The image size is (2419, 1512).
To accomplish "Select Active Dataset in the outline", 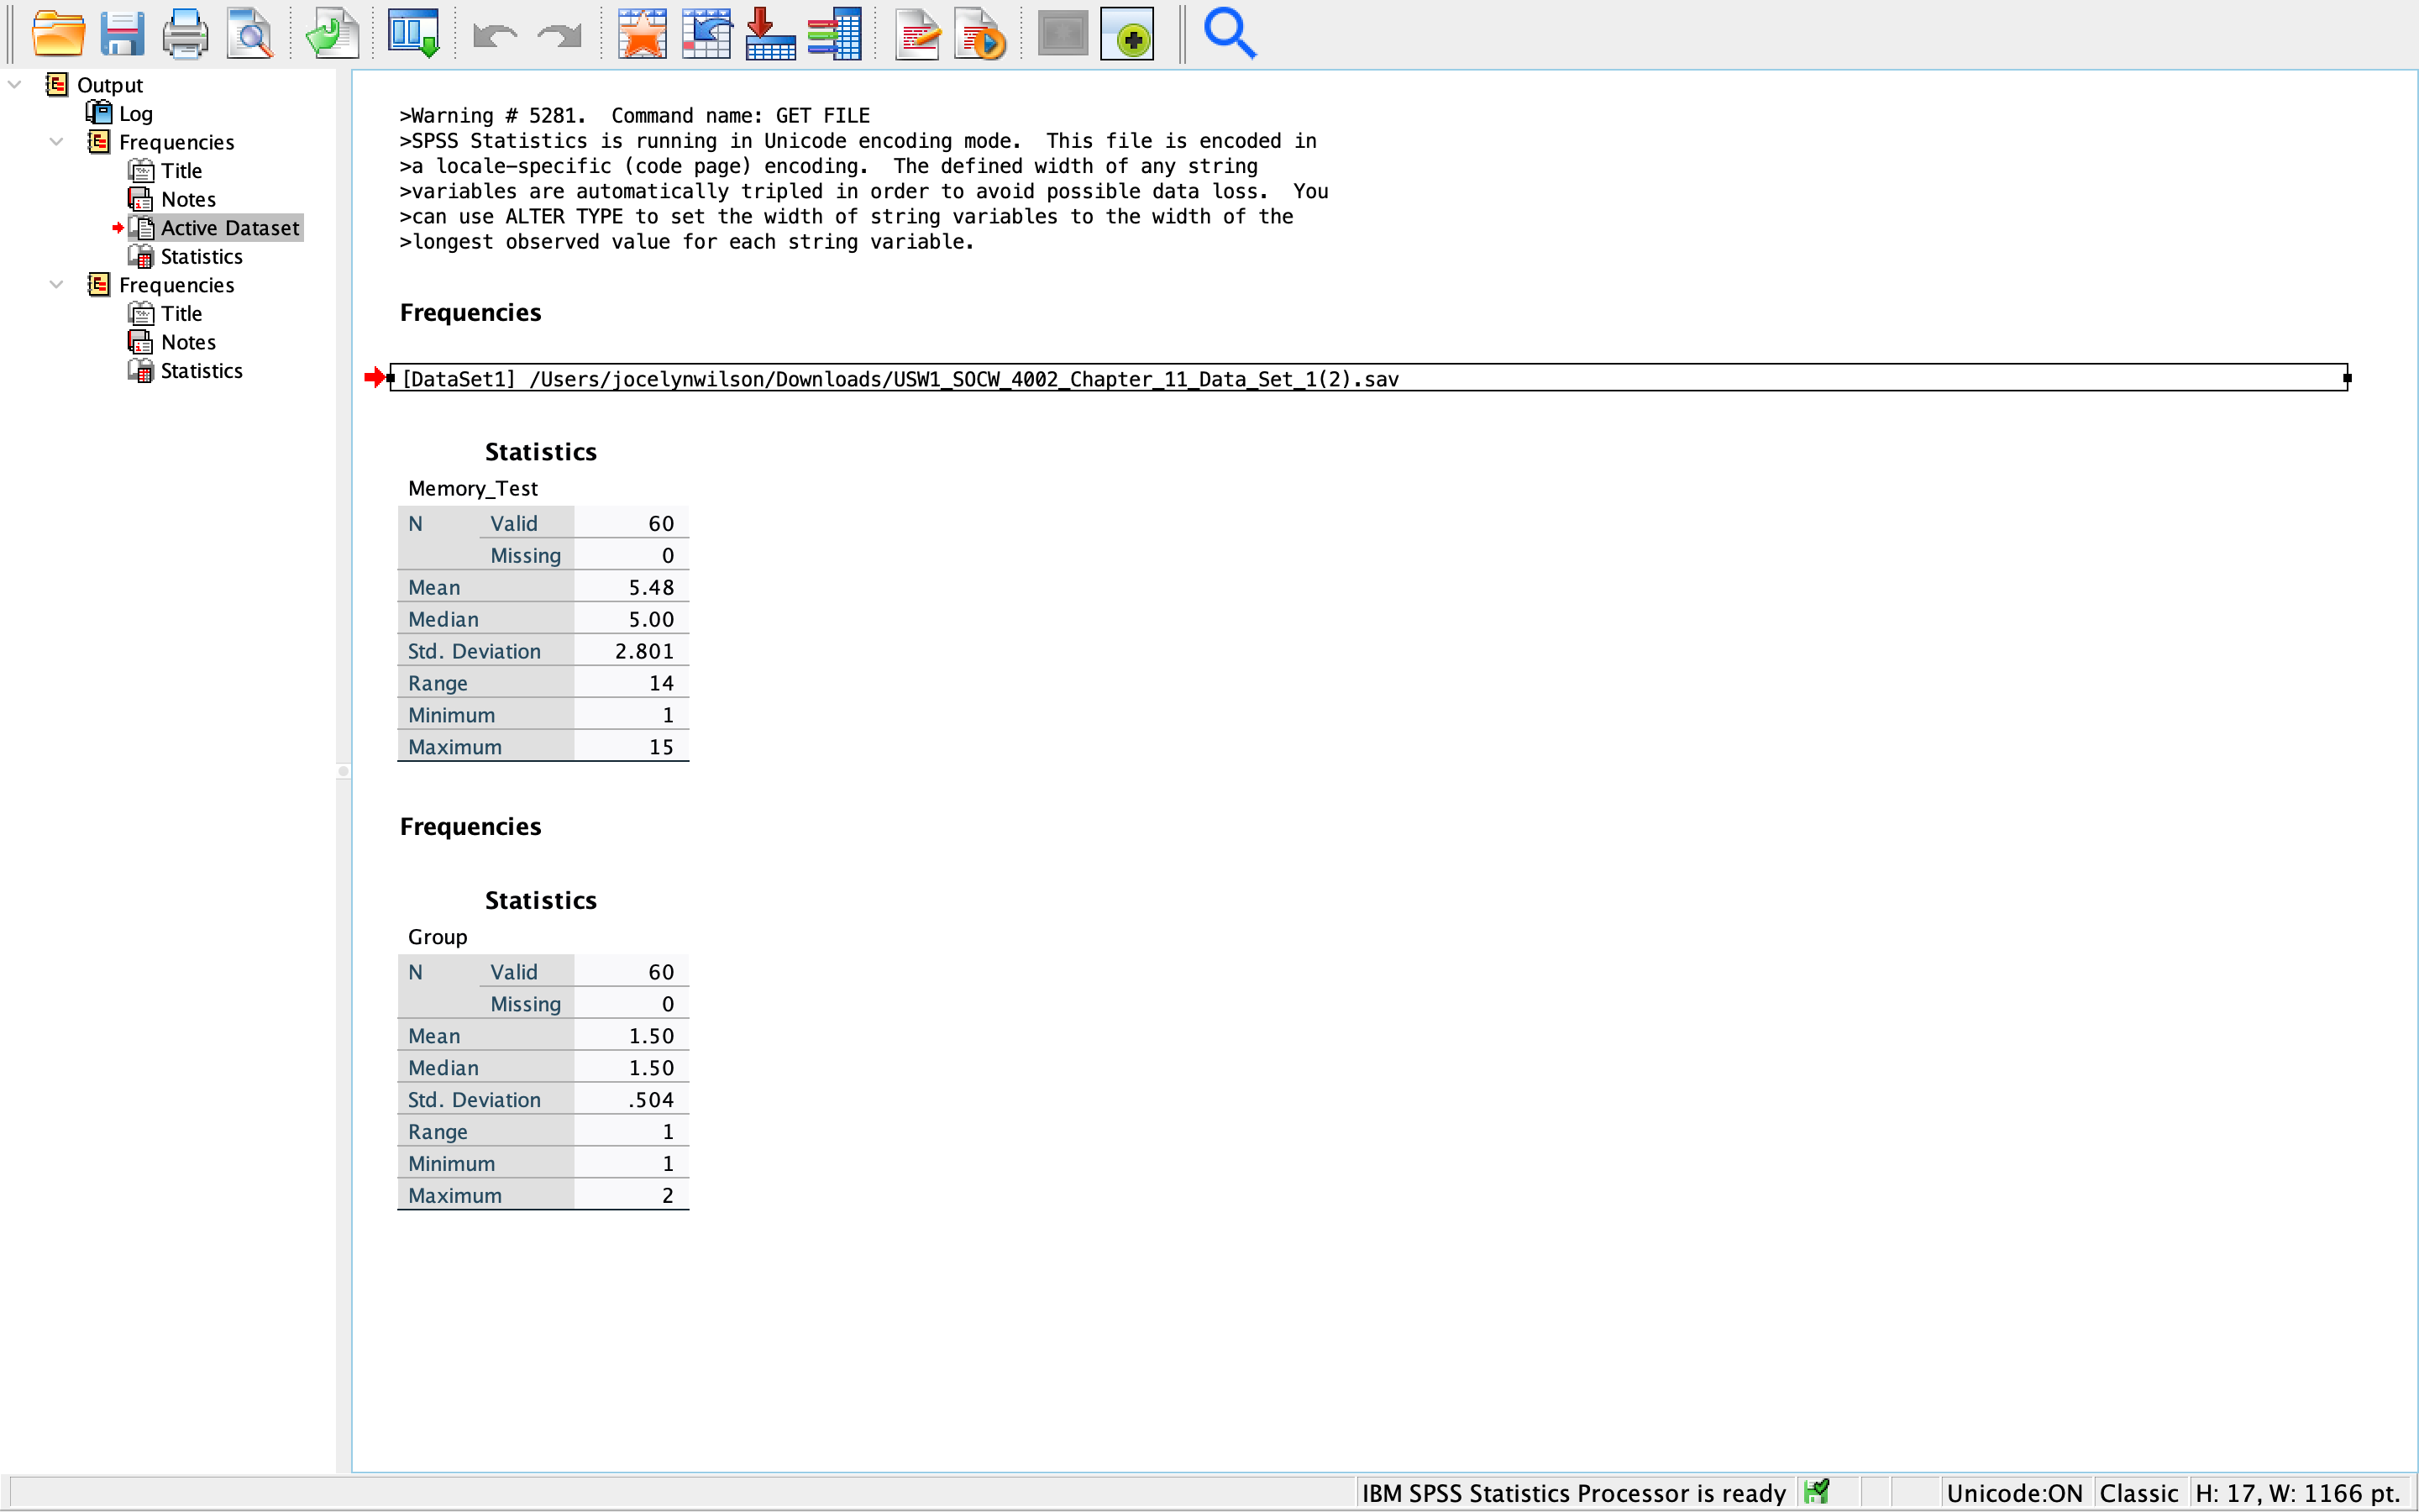I will pyautogui.click(x=232, y=227).
